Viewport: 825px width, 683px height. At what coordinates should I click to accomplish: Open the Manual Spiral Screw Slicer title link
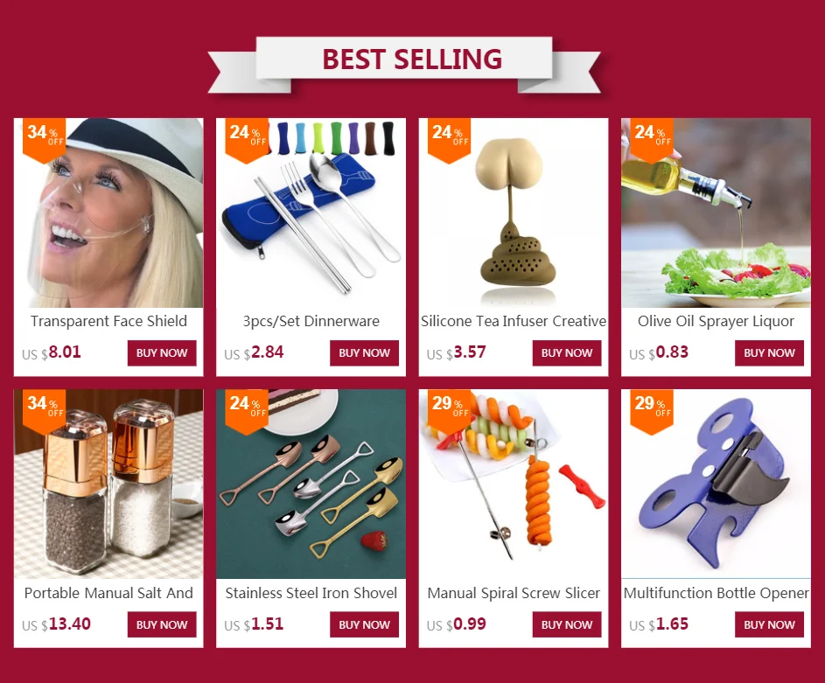[514, 593]
